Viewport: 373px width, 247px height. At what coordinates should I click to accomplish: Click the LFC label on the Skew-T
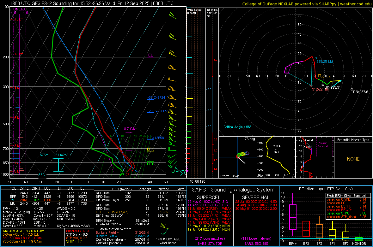(x=150, y=149)
